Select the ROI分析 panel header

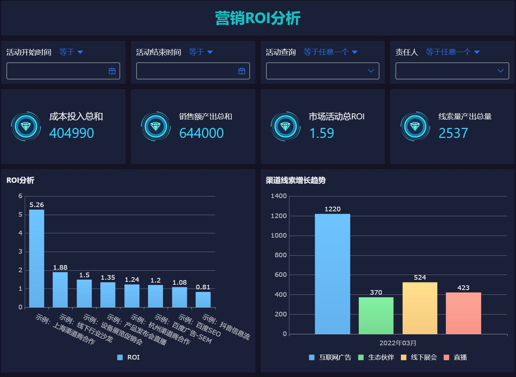click(20, 181)
